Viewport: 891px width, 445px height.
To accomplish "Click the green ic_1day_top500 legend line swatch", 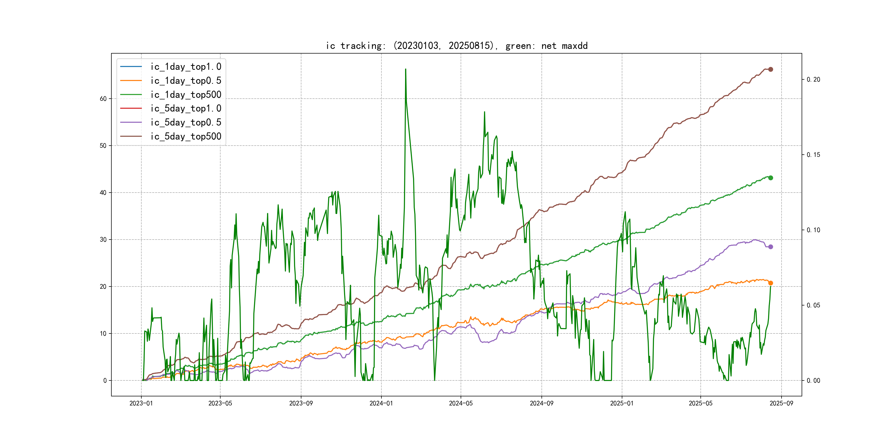I will (x=131, y=94).
